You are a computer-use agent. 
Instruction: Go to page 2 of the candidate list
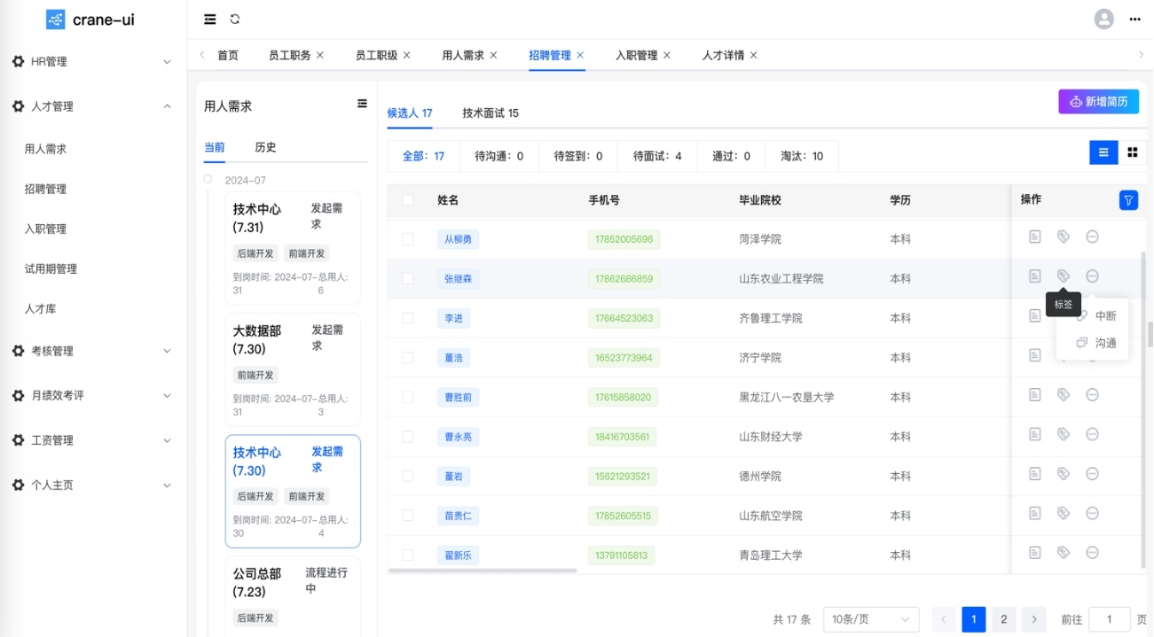click(x=1003, y=619)
